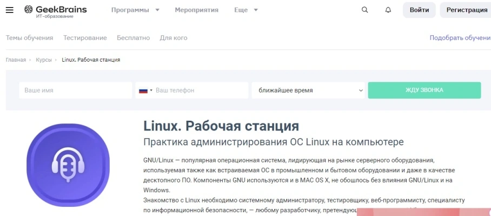The width and height of the screenshot is (491, 216).
Task: Go to Главная breadcrumb link
Action: click(x=16, y=60)
